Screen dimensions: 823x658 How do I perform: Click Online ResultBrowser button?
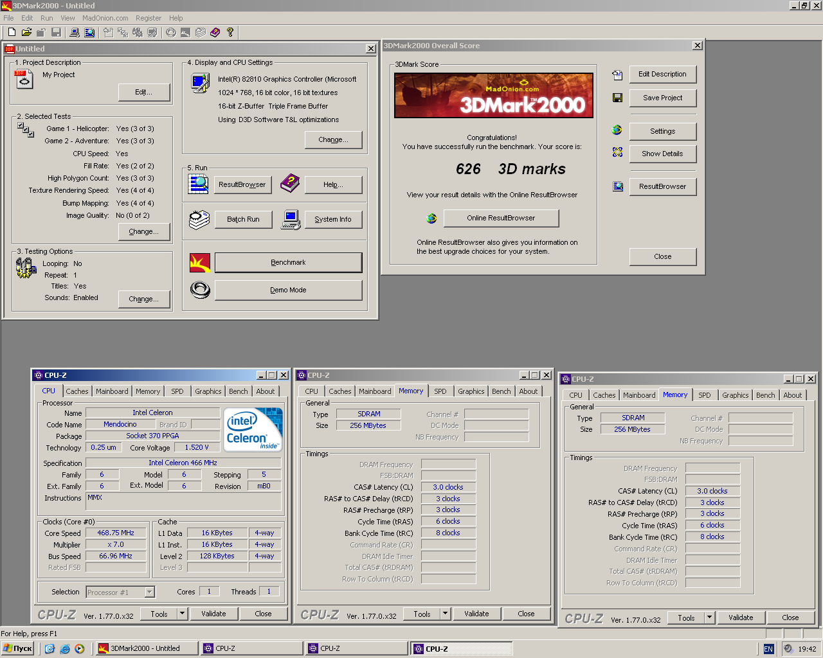(x=501, y=218)
